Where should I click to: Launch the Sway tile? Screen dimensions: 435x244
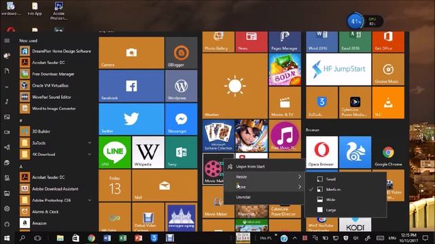(x=181, y=152)
